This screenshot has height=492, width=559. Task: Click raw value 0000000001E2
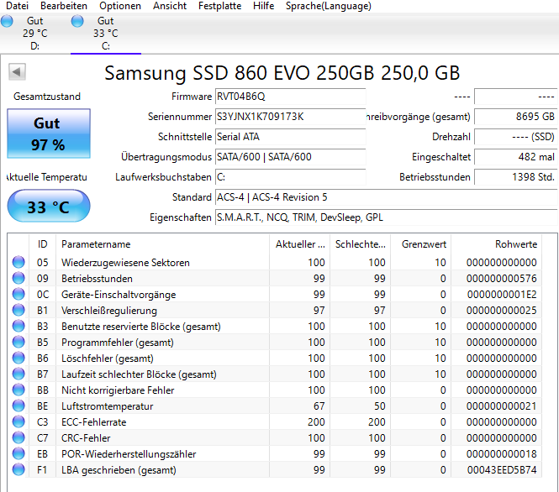pos(502,295)
